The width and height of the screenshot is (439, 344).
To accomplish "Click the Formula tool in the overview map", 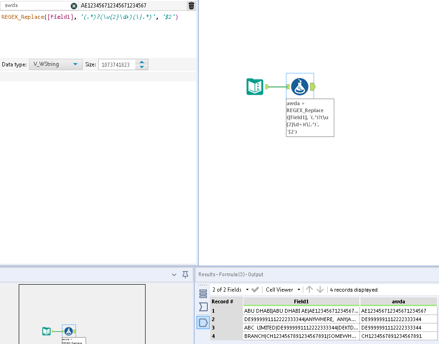I will [68, 330].
